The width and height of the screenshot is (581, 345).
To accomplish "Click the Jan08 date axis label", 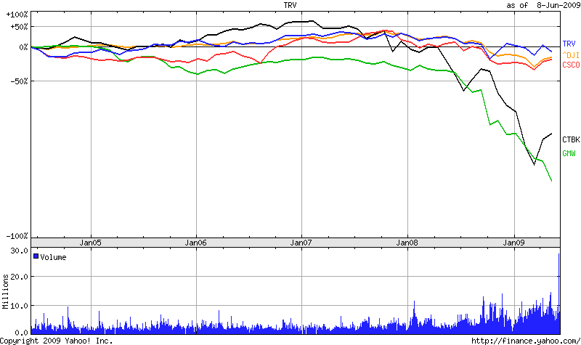I will point(408,243).
